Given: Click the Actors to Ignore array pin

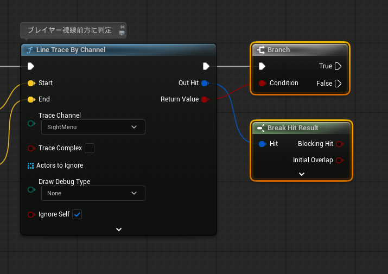Looking at the screenshot, I should coord(31,165).
